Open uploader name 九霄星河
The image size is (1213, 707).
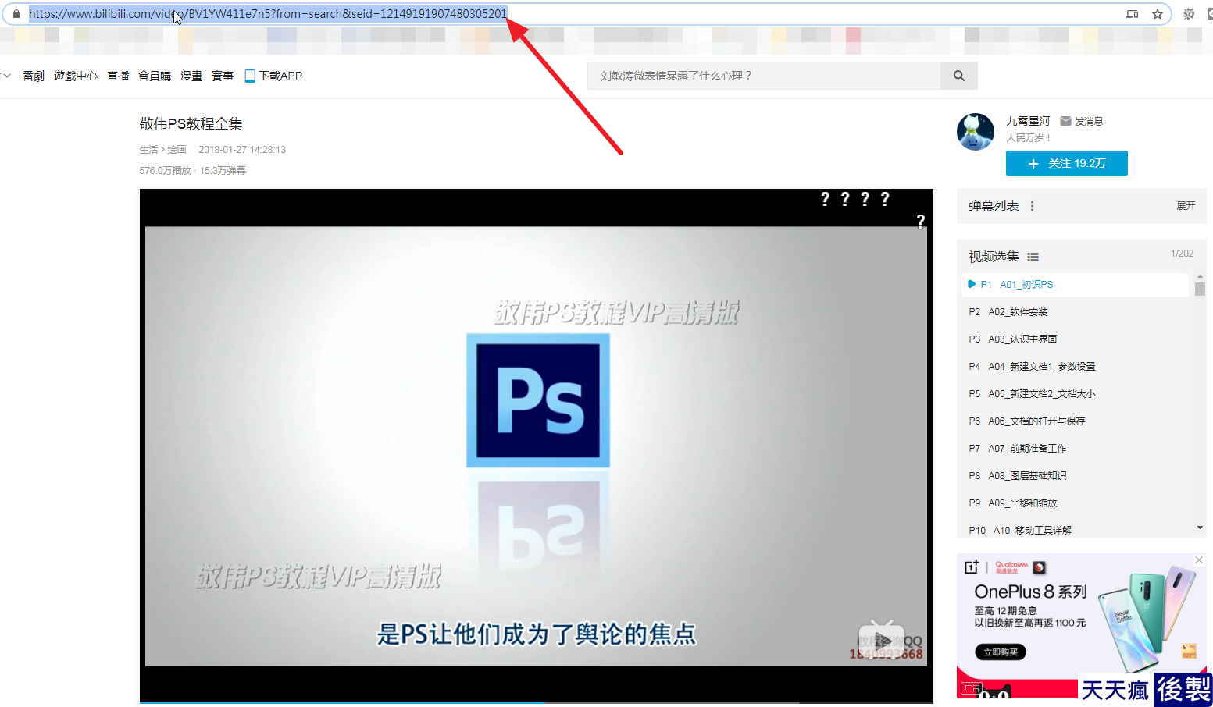point(1028,121)
